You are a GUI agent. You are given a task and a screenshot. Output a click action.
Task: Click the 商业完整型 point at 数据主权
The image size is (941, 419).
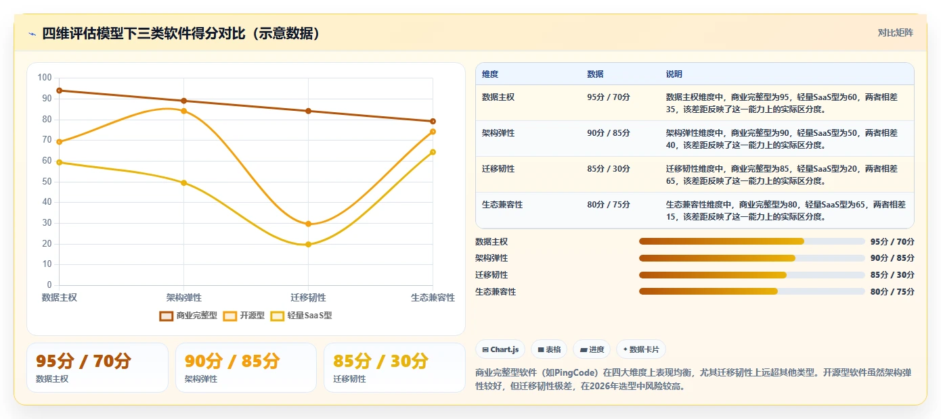[60, 91]
